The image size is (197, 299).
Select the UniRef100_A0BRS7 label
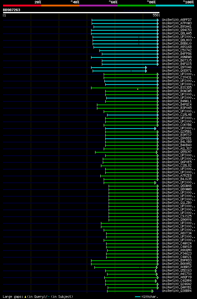pyautogui.click(x=177, y=267)
